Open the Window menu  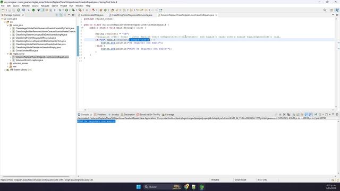pyautogui.click(x=79, y=6)
